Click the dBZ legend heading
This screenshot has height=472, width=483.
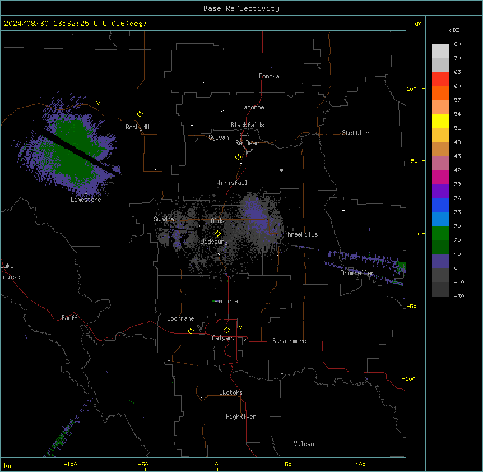[x=454, y=30]
